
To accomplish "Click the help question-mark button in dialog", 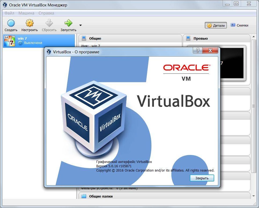I will [198, 50].
